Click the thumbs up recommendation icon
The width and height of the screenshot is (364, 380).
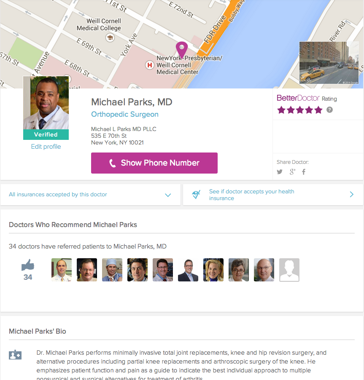point(28,265)
